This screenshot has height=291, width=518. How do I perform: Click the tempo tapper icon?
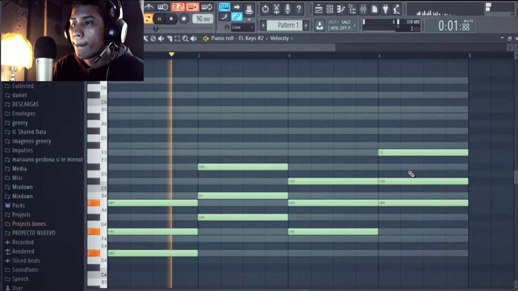pos(397,8)
